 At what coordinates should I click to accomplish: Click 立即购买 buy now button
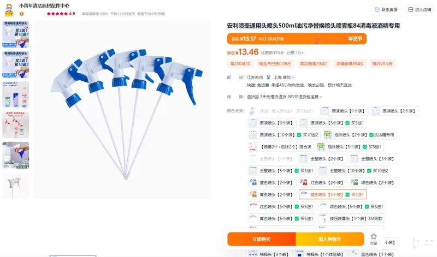click(x=262, y=239)
